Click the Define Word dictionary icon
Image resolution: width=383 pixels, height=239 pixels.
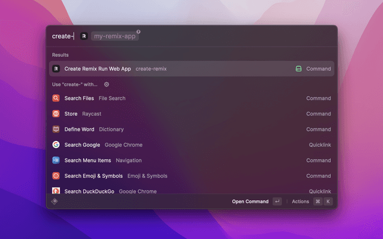[x=56, y=130]
